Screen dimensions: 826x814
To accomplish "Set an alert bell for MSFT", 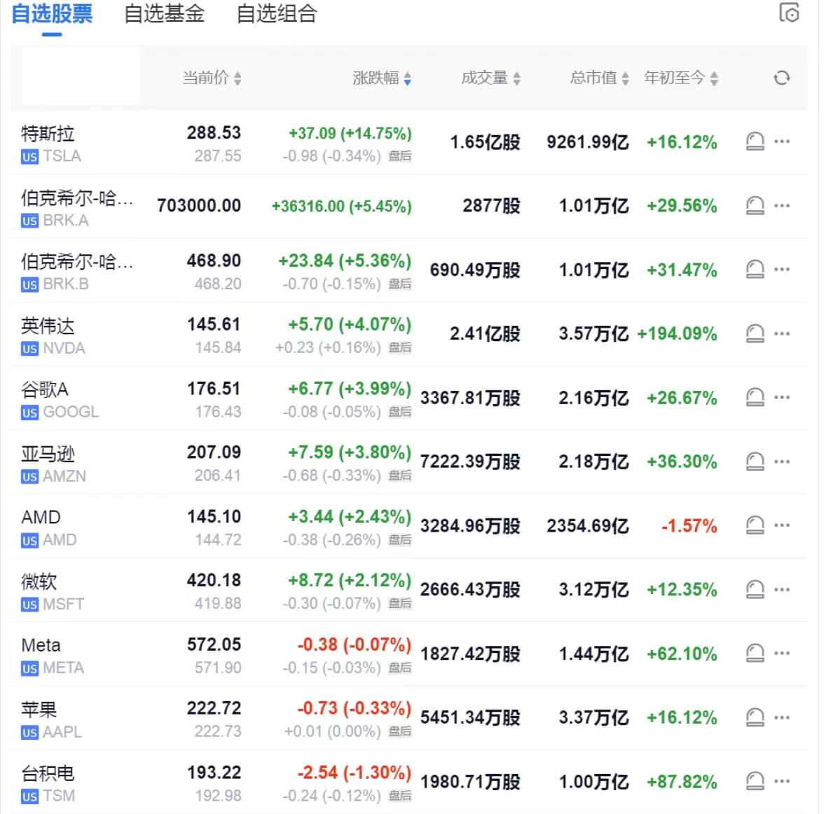I will [755, 590].
